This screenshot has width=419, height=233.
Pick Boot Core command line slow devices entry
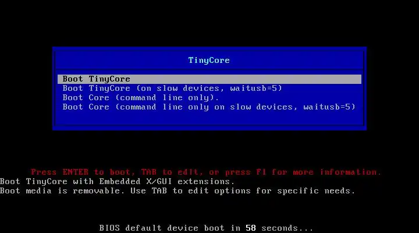pos(209,107)
